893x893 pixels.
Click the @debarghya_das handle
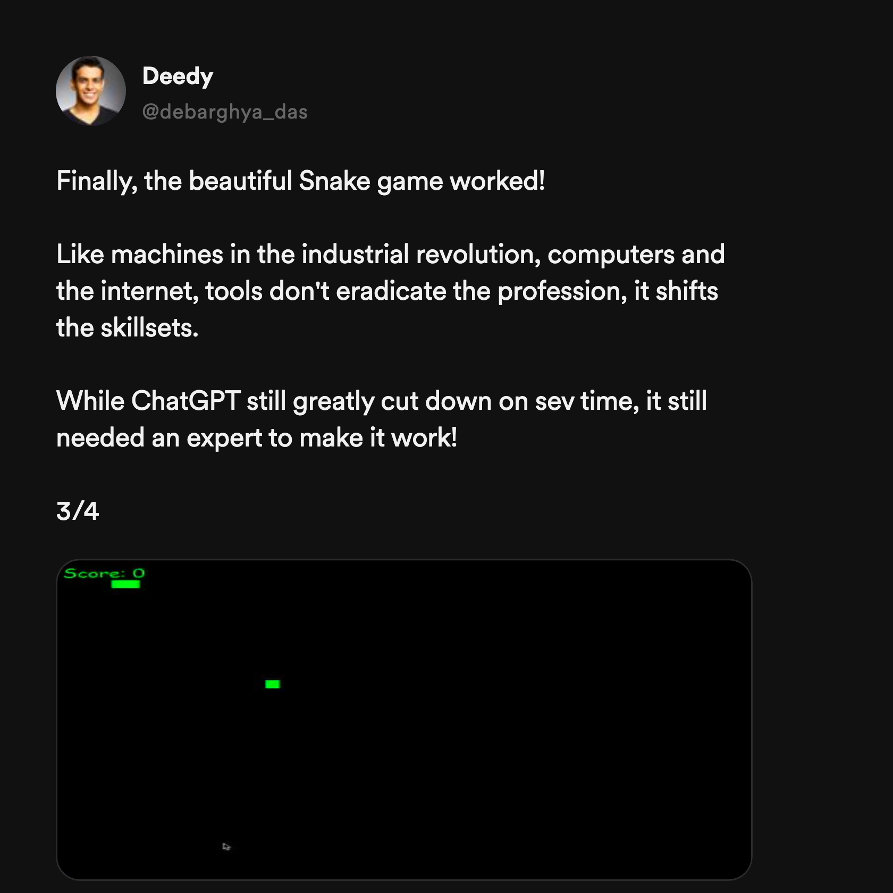click(x=225, y=112)
